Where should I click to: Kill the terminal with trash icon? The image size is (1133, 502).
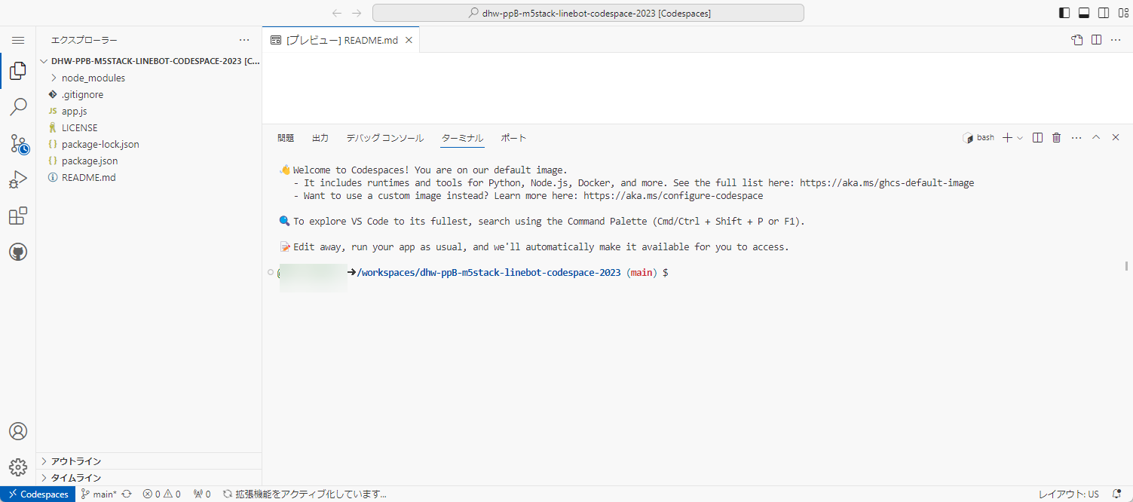click(1057, 138)
